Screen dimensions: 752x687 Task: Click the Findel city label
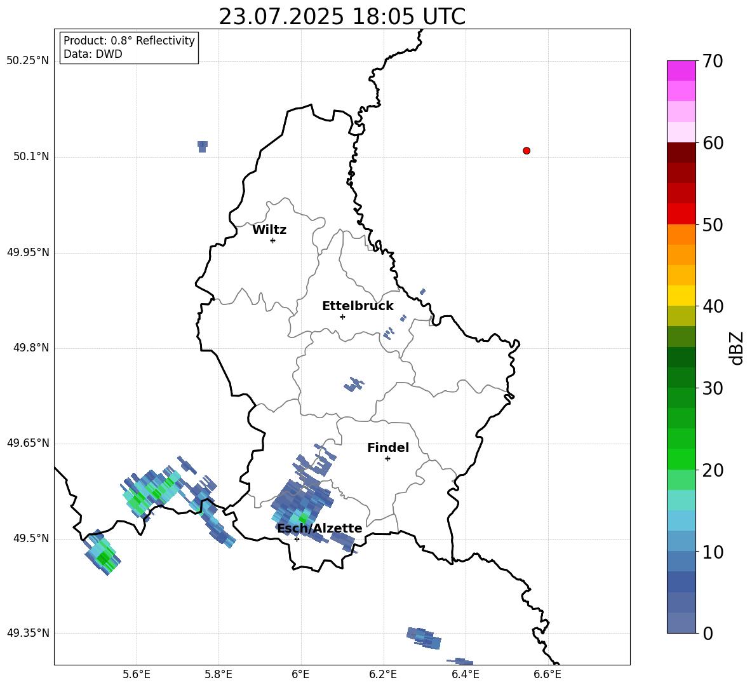tap(388, 447)
